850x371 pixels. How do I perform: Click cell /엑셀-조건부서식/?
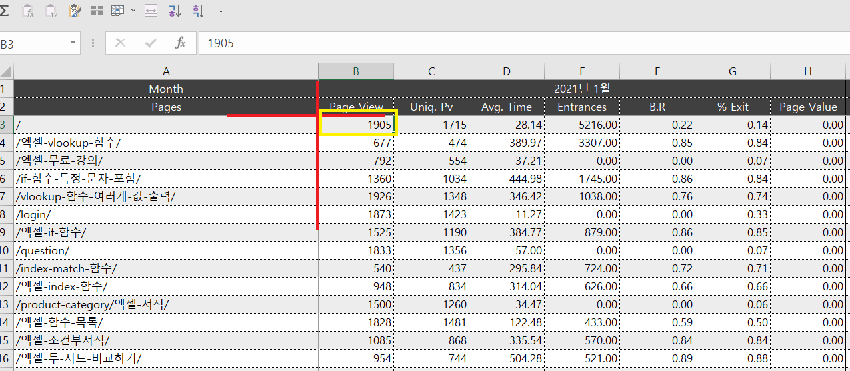tap(166, 340)
